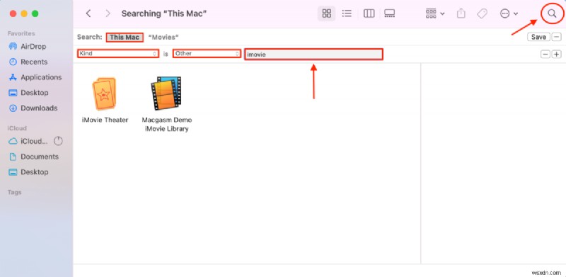This screenshot has width=566, height=277.
Task: Switch to column view
Action: pos(369,13)
